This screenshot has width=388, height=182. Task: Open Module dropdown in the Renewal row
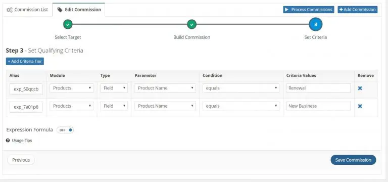(x=72, y=88)
